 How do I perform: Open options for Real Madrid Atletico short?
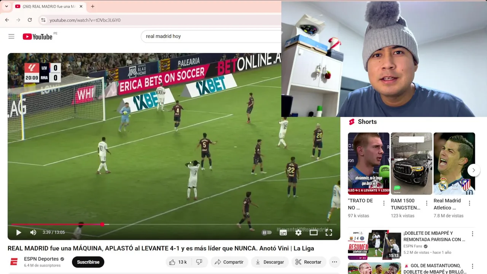469,203
